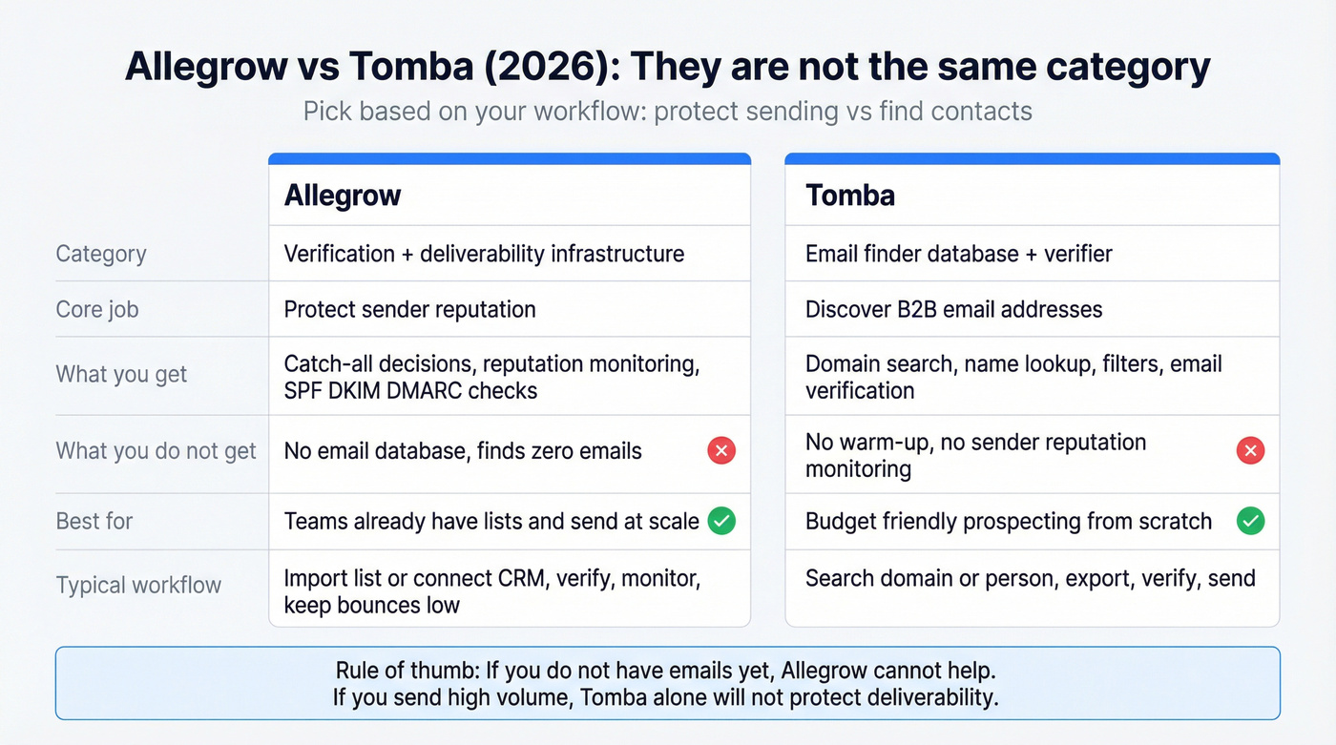Screen dimensions: 1336x745
Task: Select the "What you get" row label
Action: (122, 374)
